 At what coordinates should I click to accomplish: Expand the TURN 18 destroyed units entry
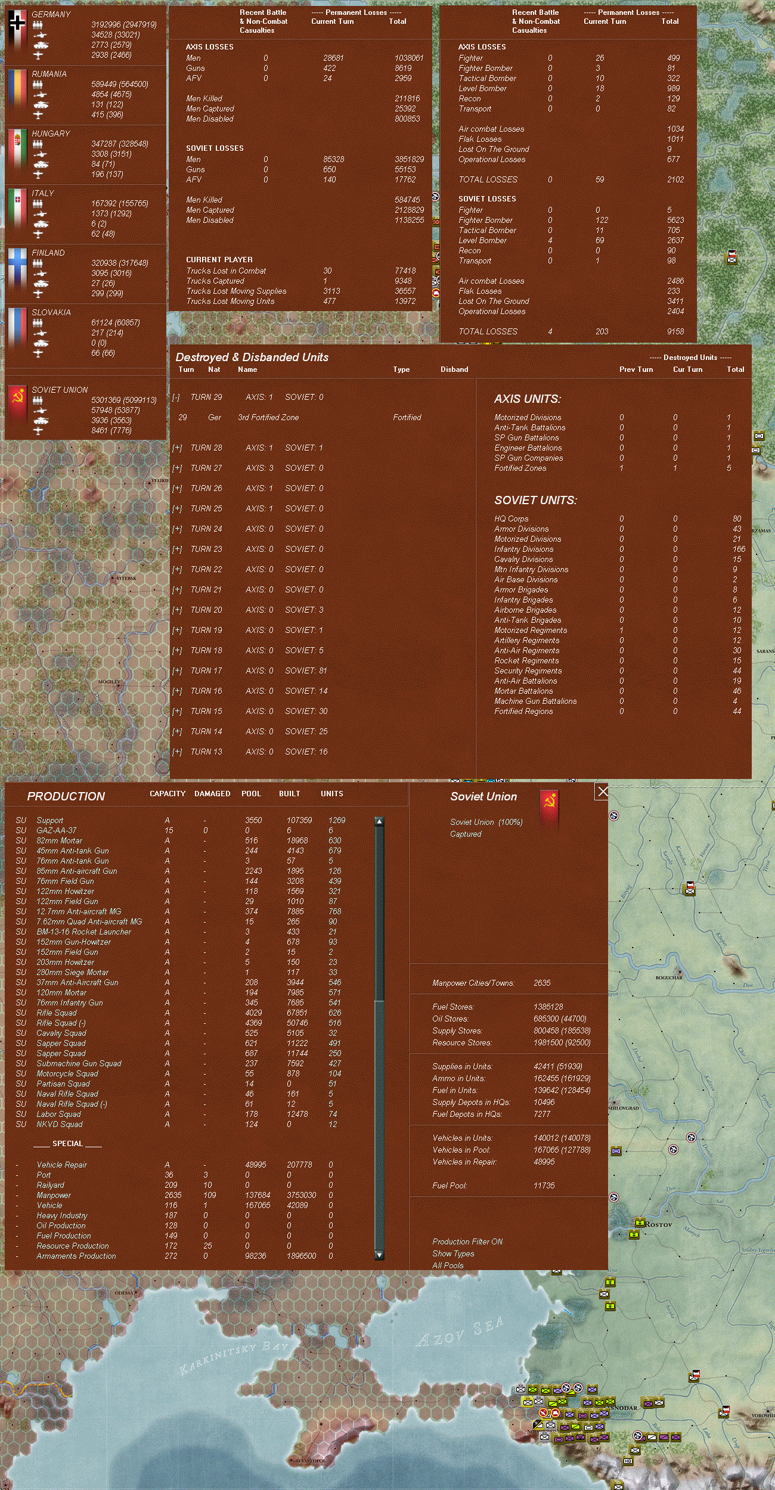[x=177, y=651]
